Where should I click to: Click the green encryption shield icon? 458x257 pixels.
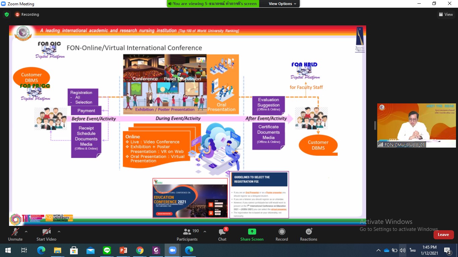click(x=6, y=14)
